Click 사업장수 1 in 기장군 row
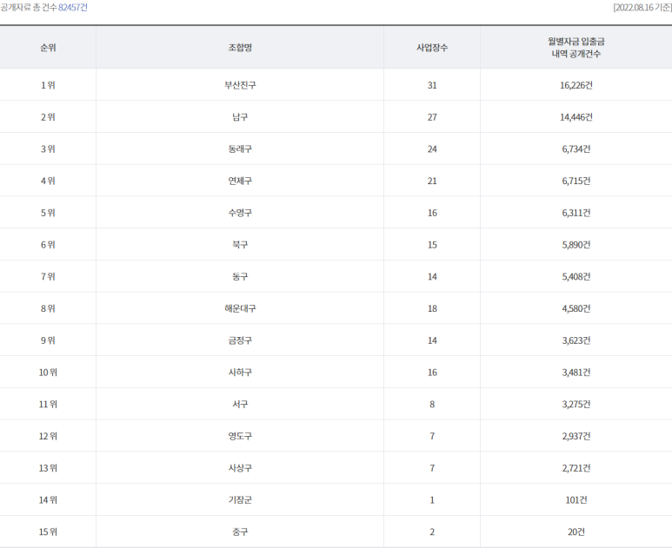 432,499
